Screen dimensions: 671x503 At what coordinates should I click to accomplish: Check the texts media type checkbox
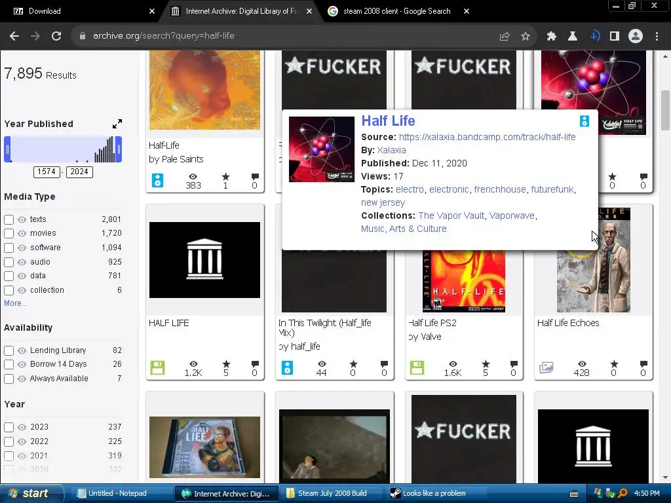point(9,219)
